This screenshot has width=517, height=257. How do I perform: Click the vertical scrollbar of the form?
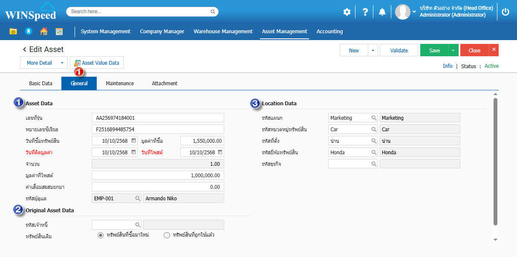[495, 162]
